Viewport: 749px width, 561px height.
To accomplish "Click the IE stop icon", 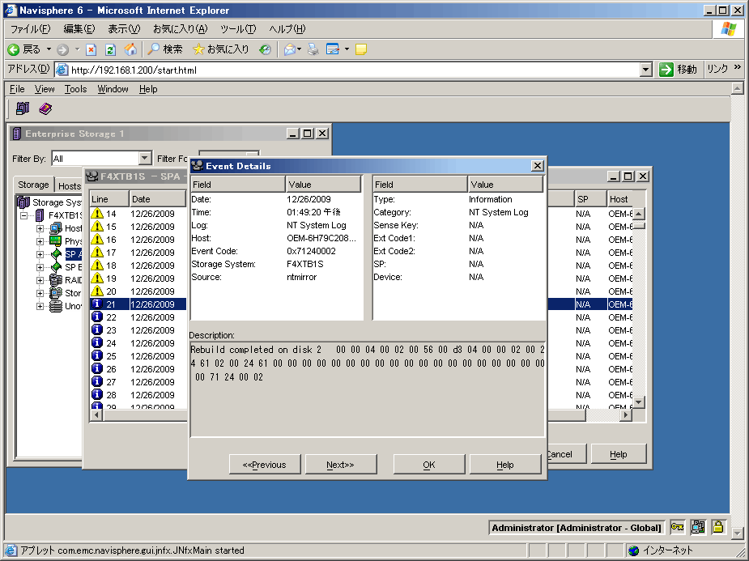I will pyautogui.click(x=91, y=49).
